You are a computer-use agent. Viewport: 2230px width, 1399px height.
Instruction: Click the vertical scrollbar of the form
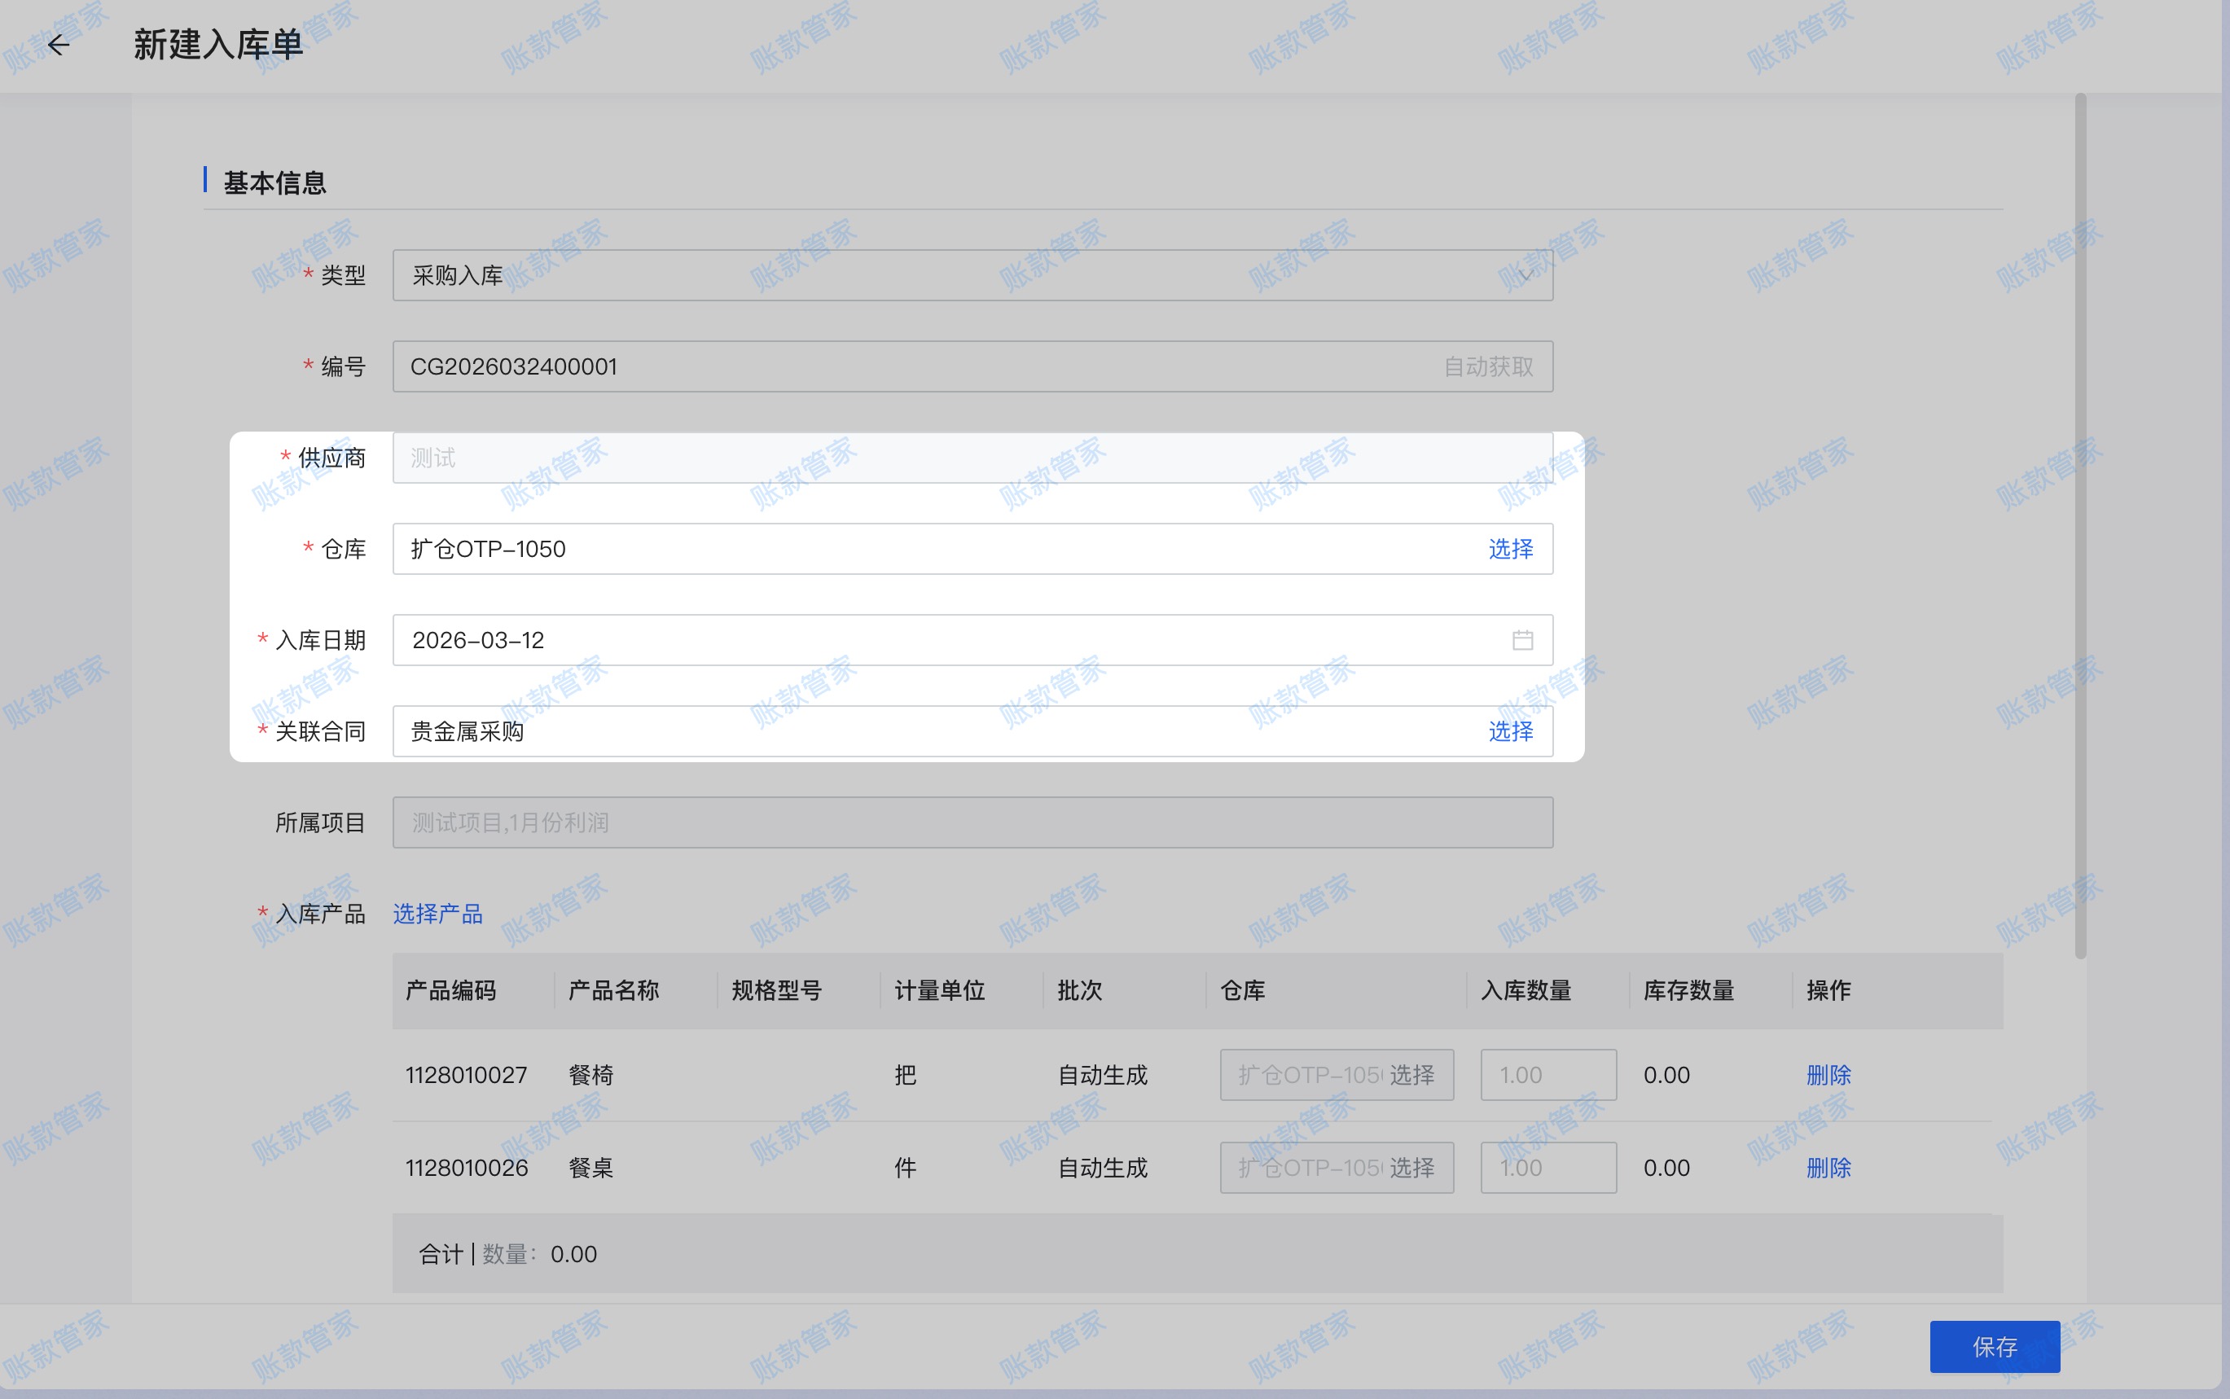coord(2080,528)
